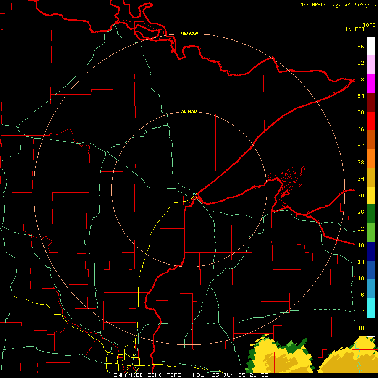This screenshot has height=378, width=378.
Task: Click the dark green swatch between 22 and 26
Action: (x=371, y=214)
